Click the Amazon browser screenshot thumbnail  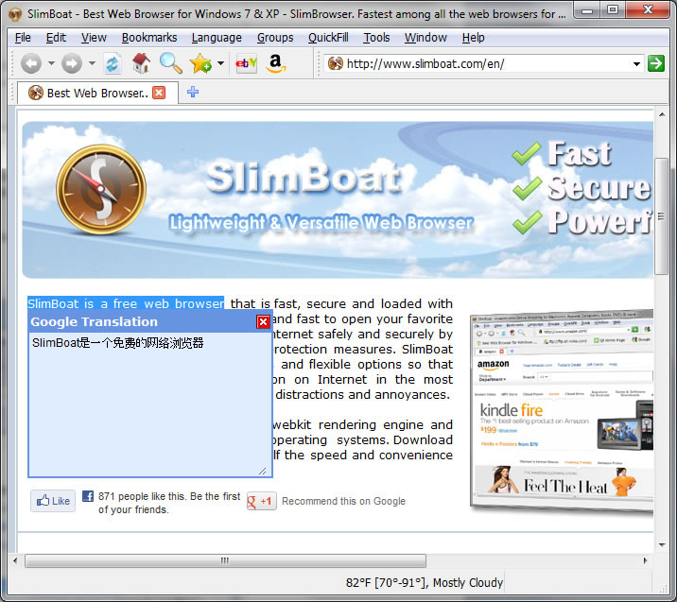click(x=562, y=412)
